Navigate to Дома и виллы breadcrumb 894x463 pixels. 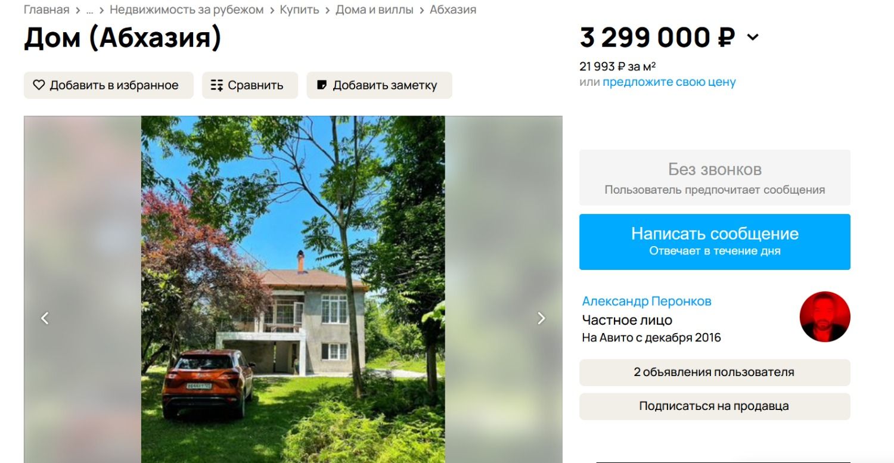point(374,10)
